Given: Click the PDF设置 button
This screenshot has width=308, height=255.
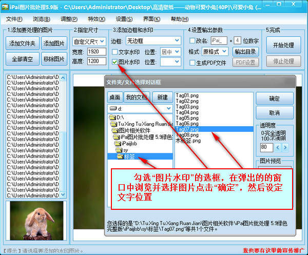Looking at the screenshot, I should 245,63.
